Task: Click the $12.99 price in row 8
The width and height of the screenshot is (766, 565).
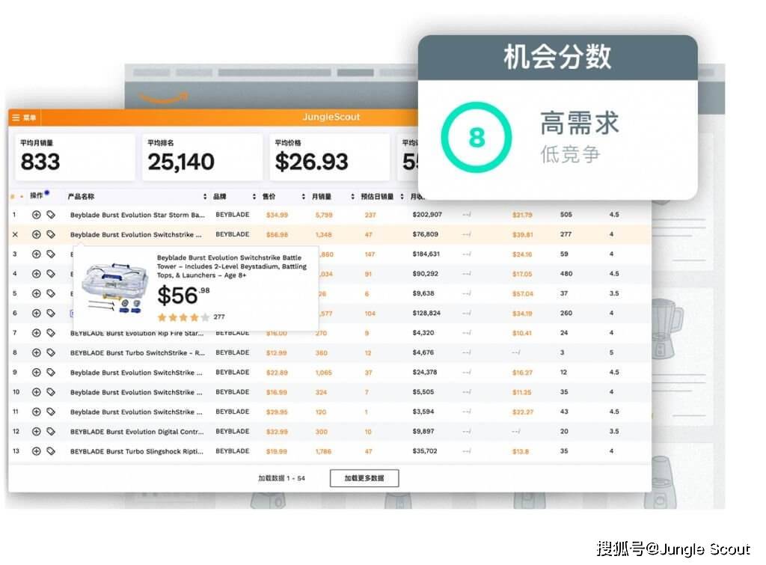Action: click(277, 353)
